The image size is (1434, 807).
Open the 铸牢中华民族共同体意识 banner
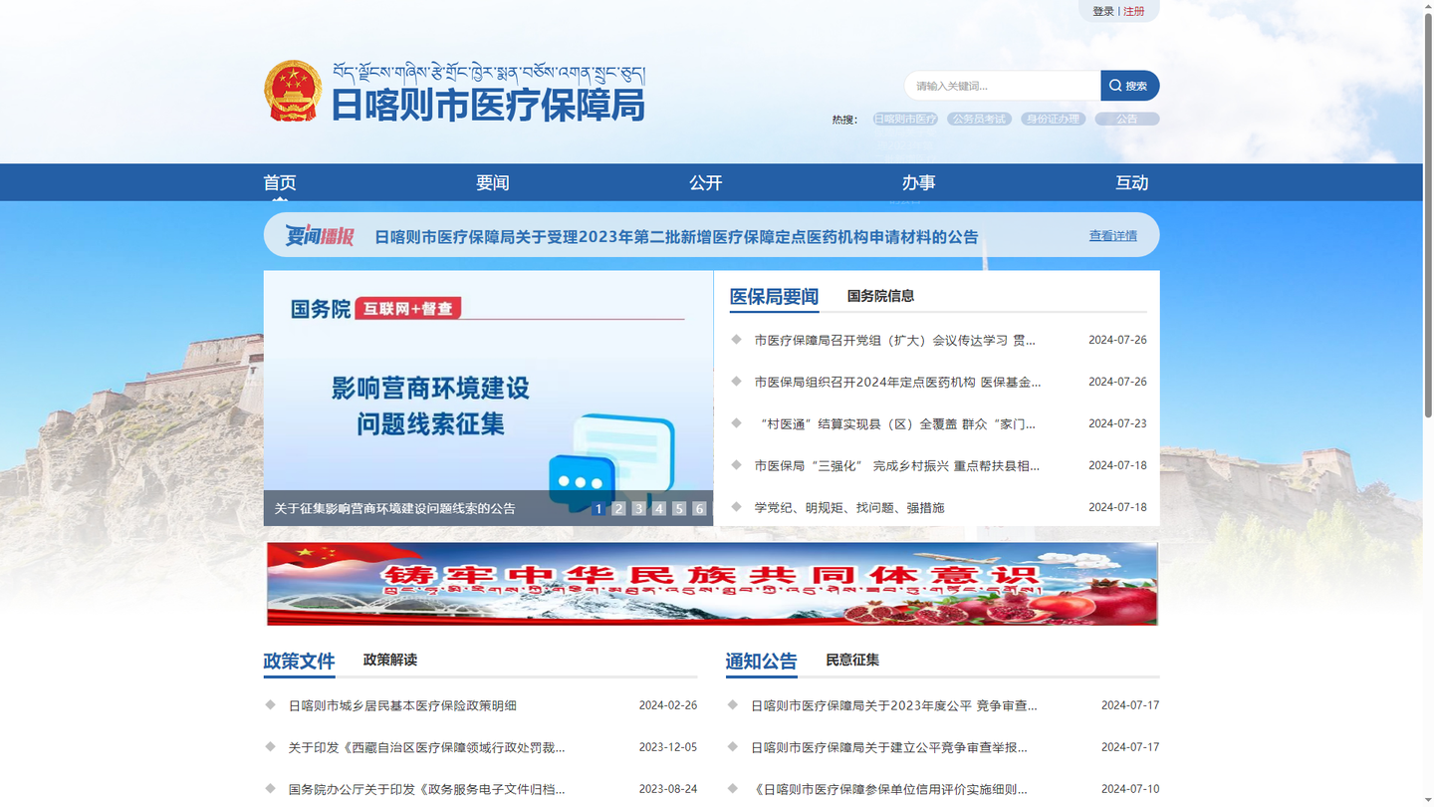click(x=712, y=584)
